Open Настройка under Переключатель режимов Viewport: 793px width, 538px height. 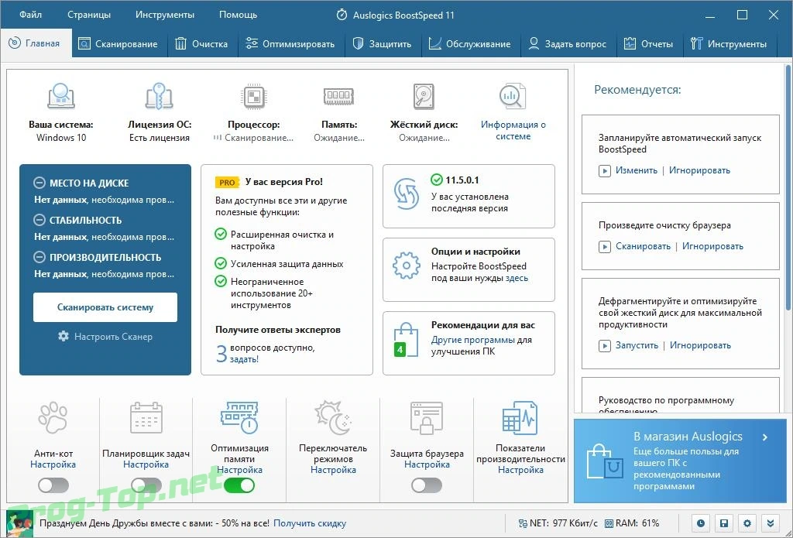[333, 470]
